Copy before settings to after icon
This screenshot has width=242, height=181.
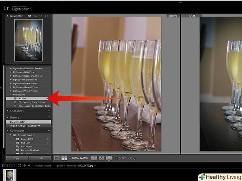click(94, 158)
